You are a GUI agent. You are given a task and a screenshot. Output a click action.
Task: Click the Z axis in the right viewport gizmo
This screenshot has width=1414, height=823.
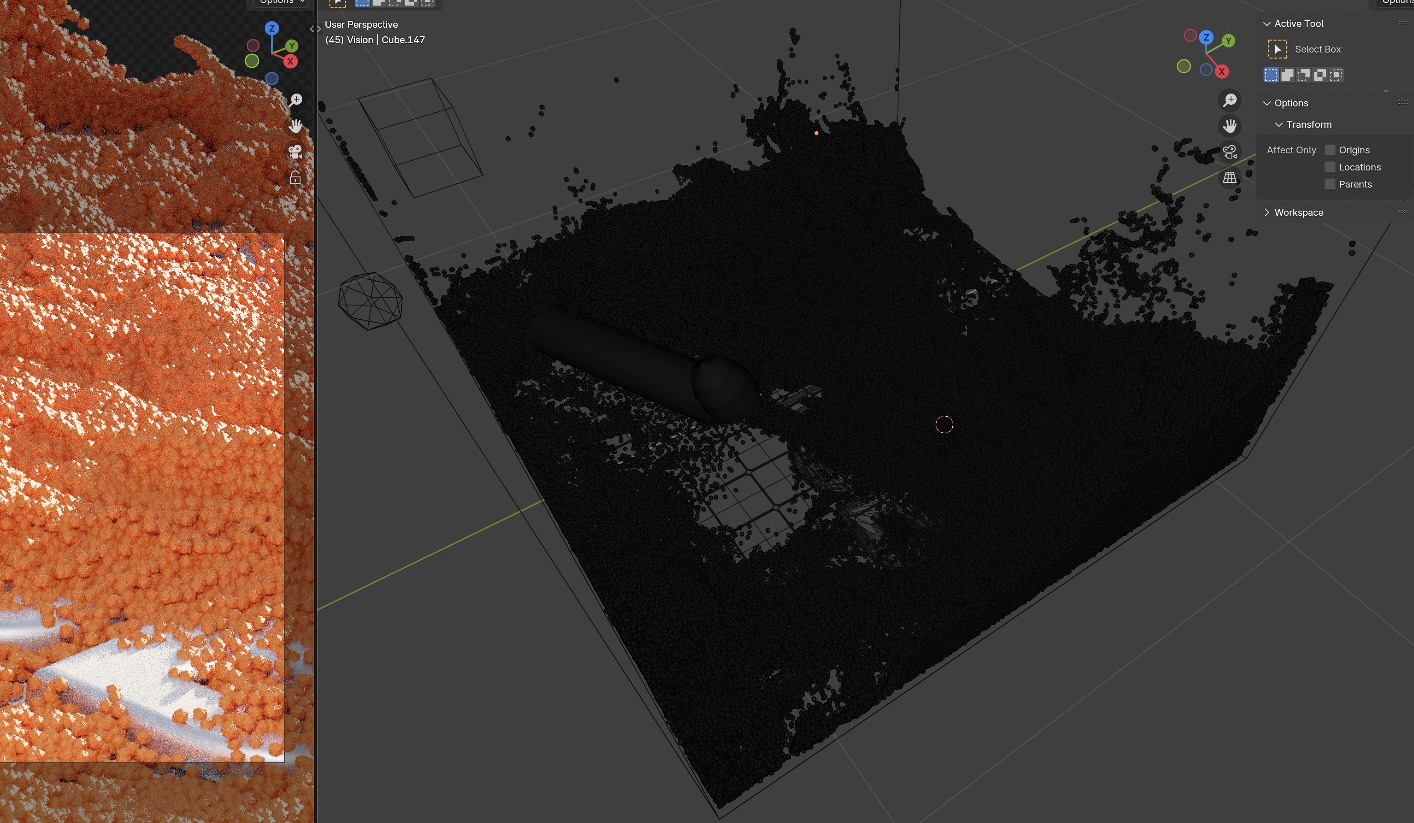(x=1206, y=38)
